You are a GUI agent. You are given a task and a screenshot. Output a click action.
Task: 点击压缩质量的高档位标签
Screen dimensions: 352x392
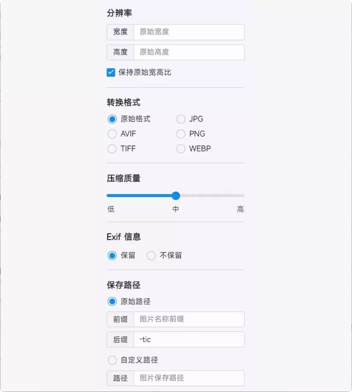pos(240,209)
